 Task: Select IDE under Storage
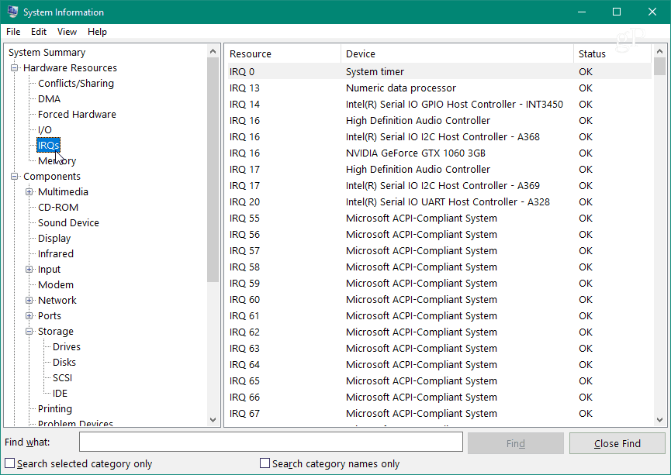click(60, 394)
